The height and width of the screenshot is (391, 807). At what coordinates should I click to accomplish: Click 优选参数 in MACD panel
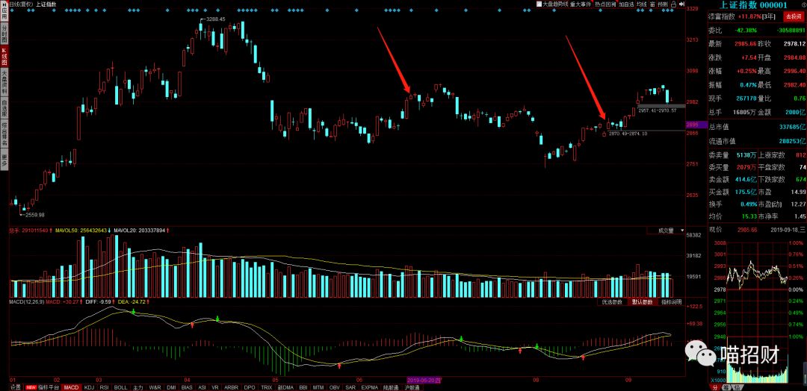point(612,301)
